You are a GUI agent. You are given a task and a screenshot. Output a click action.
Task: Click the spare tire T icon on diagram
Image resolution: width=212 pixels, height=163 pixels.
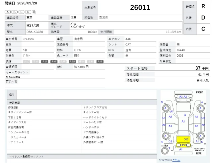(x=165, y=151)
